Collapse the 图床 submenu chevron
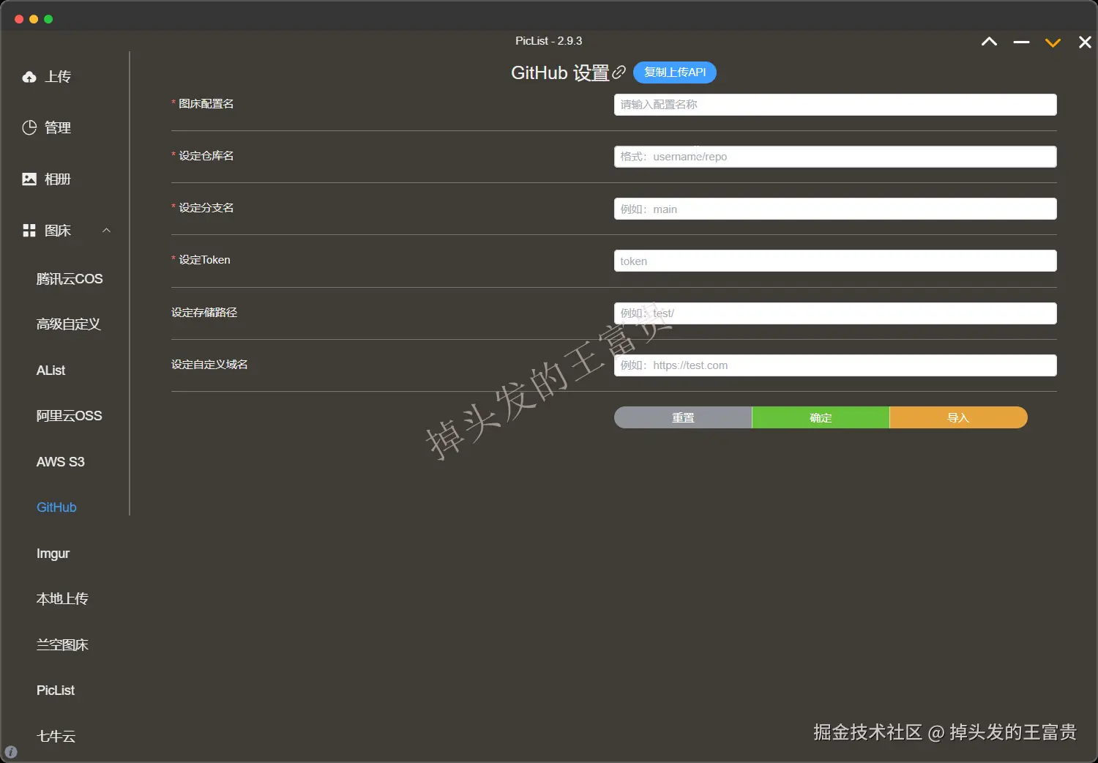Viewport: 1098px width, 763px height. (x=106, y=230)
